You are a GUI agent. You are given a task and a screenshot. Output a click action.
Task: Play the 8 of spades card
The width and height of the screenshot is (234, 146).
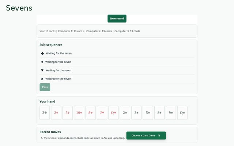[159, 113]
